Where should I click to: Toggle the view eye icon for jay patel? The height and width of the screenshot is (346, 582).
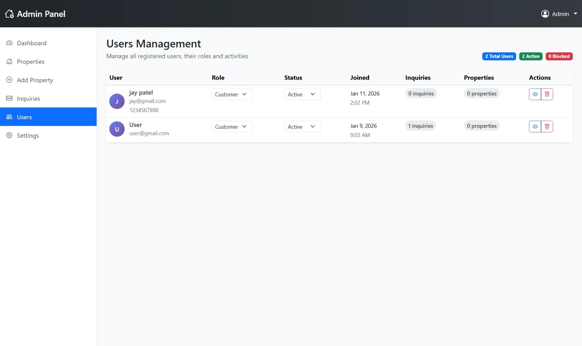click(x=535, y=94)
